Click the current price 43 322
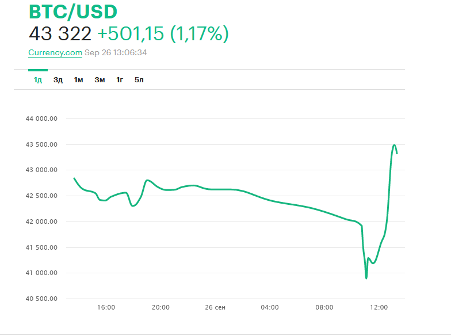This screenshot has height=336, width=451. click(x=60, y=34)
